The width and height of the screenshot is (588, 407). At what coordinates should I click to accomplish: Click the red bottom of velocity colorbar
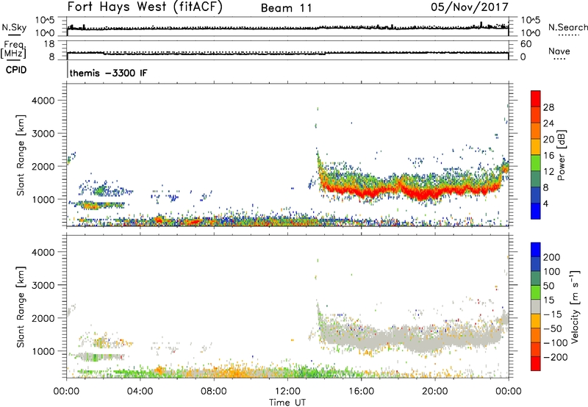click(536, 364)
